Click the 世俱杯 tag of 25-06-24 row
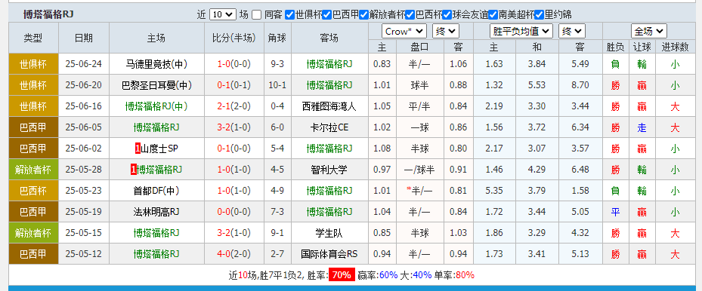This screenshot has width=702, height=291. (x=33, y=64)
